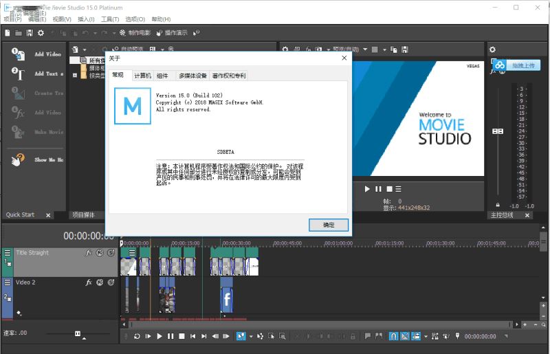
Task: Open the 工具(T) menu
Action: (x=110, y=19)
